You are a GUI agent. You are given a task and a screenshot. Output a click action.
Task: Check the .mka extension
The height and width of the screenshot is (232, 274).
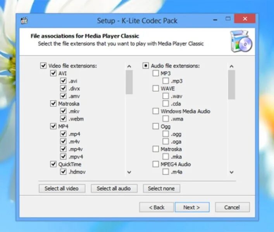[165, 157]
